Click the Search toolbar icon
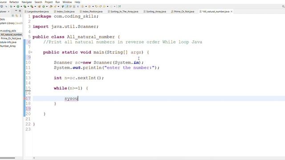Viewport: 285px width, 160px height. [x=63, y=7]
